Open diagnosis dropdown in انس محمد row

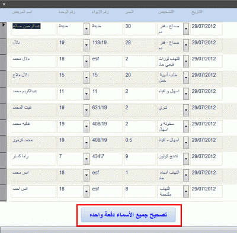[x=186, y=175]
